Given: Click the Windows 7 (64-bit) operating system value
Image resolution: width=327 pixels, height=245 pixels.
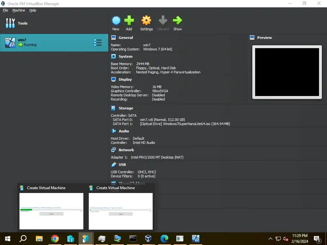Looking at the screenshot, I should click(x=158, y=49).
